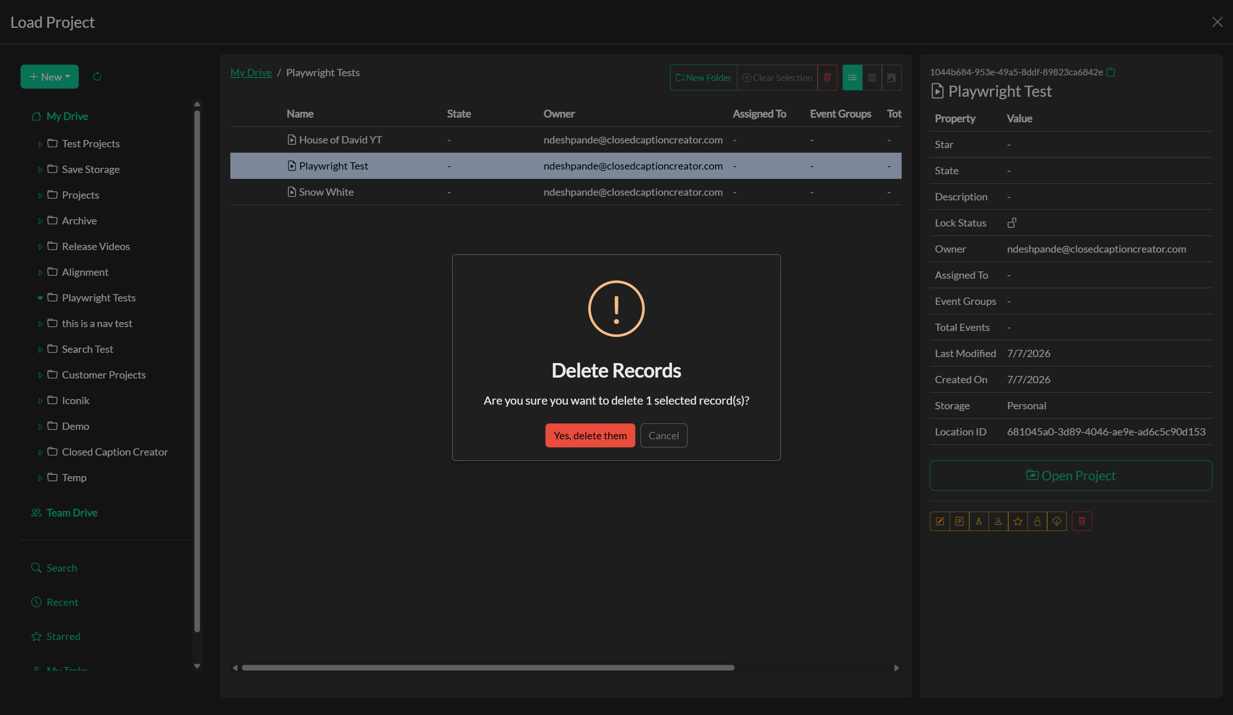The width and height of the screenshot is (1233, 715).
Task: Click the red trash icon in details panel
Action: click(1082, 521)
